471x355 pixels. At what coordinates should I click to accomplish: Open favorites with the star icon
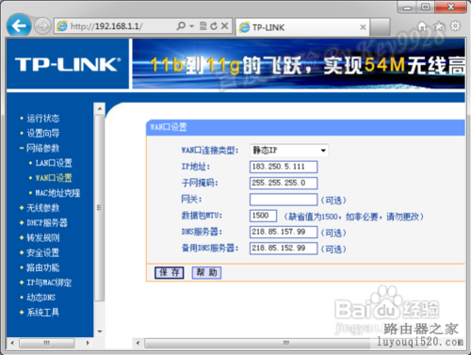(x=439, y=26)
